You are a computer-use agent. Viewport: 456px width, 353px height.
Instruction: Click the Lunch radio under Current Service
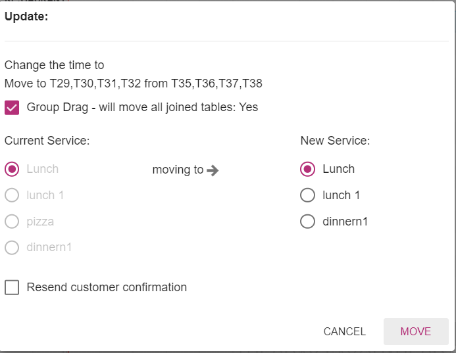click(12, 169)
